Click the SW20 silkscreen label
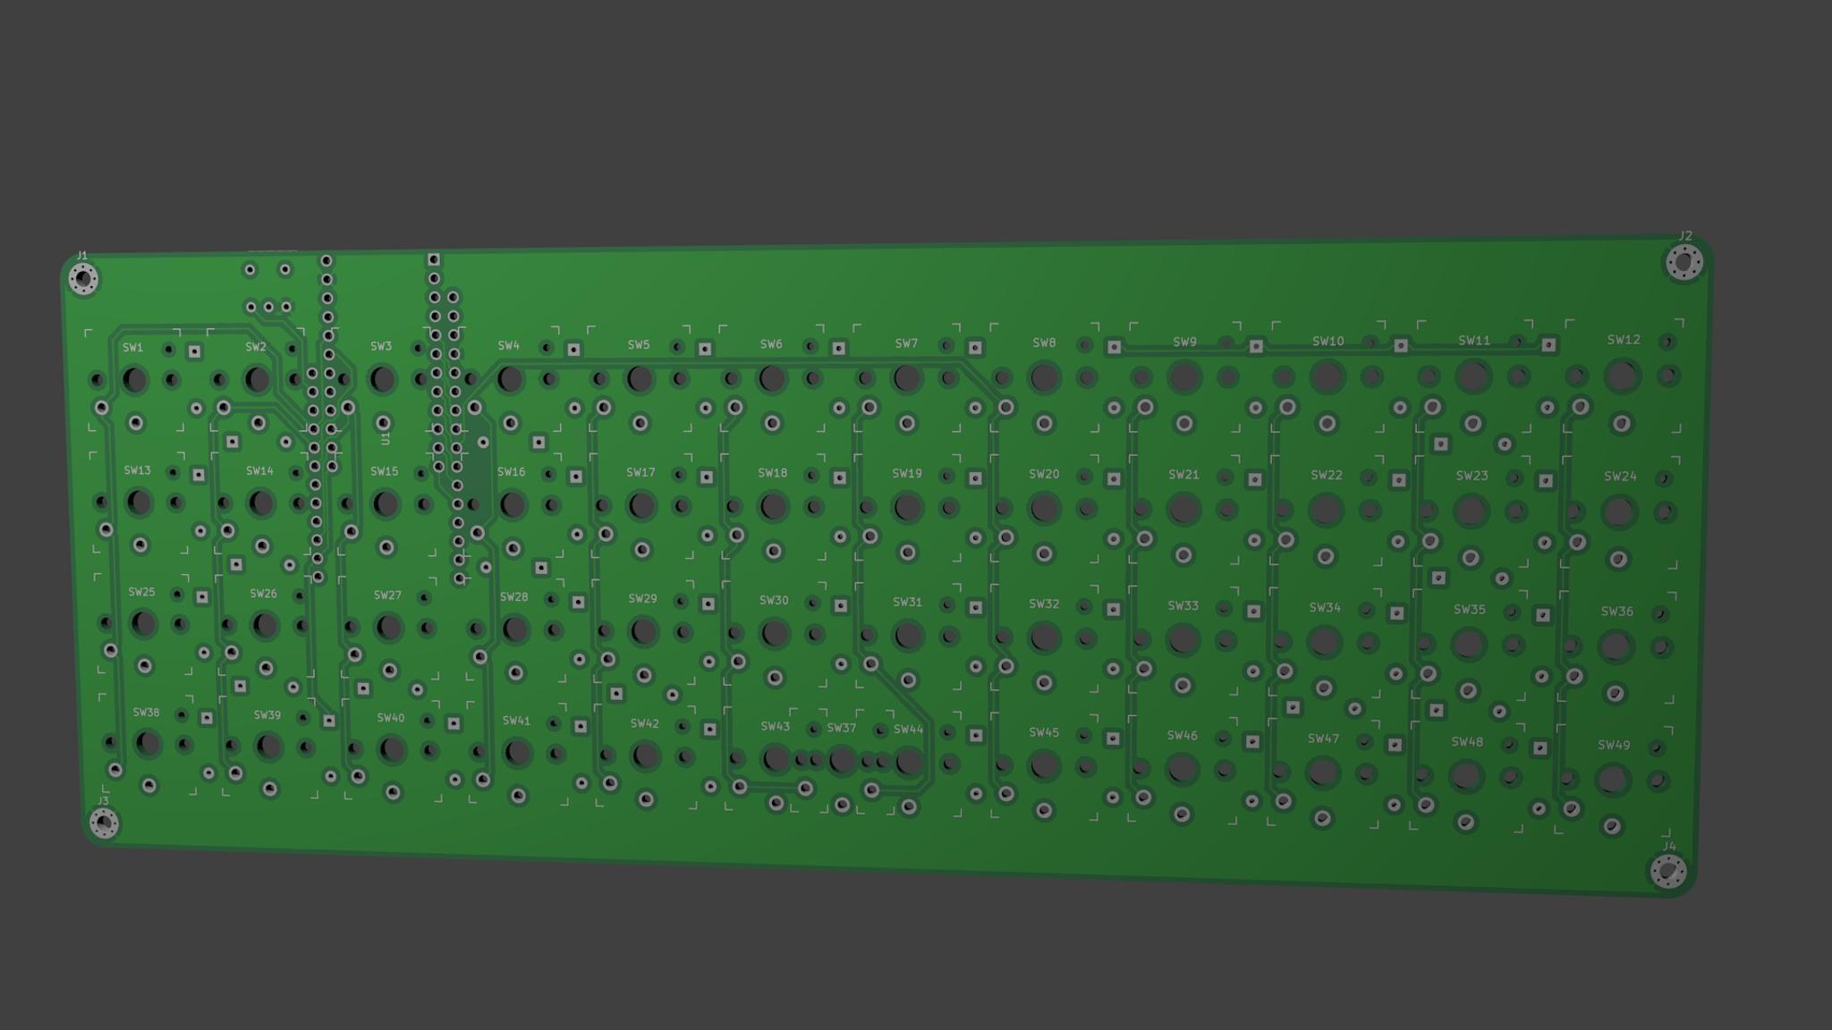 click(x=1043, y=474)
